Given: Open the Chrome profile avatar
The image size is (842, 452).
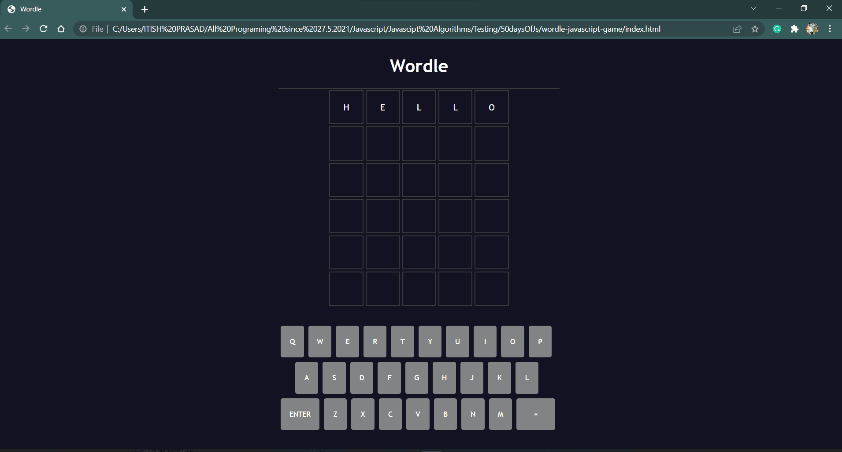Looking at the screenshot, I should click(x=812, y=29).
